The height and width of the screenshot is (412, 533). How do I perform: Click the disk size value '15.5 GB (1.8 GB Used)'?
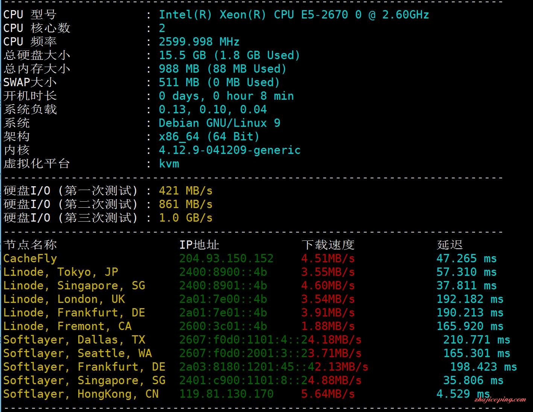(x=229, y=55)
